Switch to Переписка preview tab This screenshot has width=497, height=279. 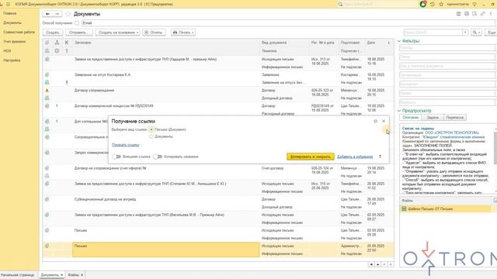pyautogui.click(x=455, y=117)
